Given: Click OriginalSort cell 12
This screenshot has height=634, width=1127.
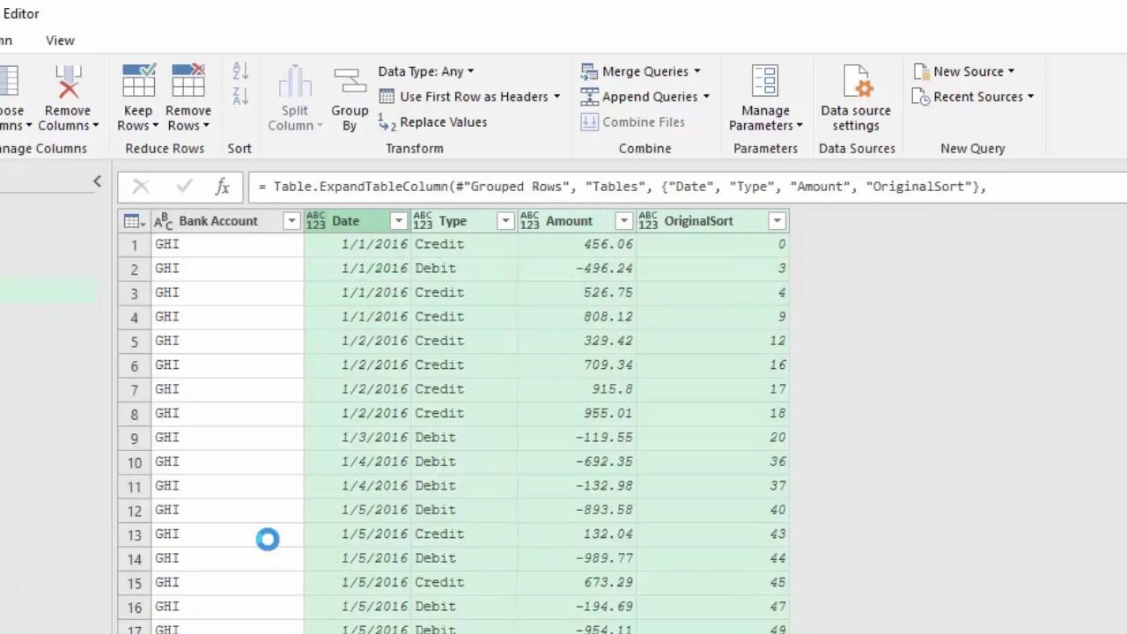Looking at the screenshot, I should tap(713, 341).
